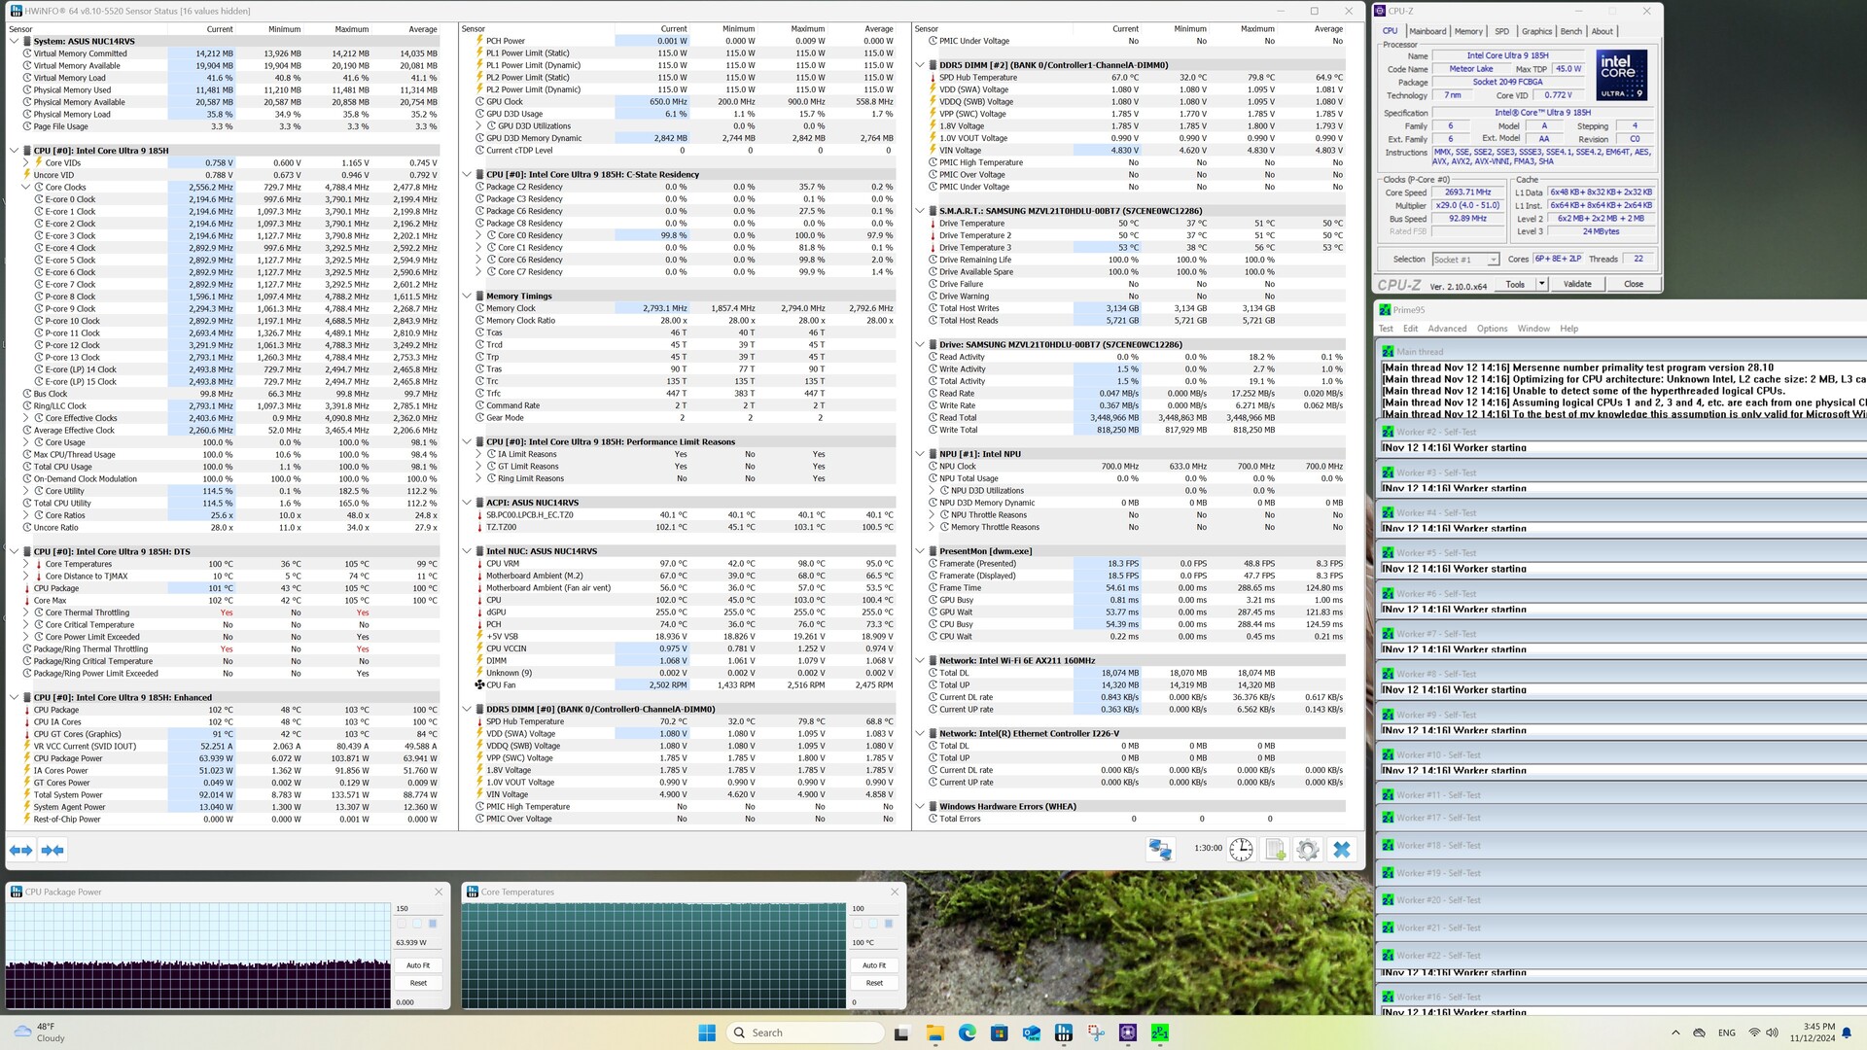
Task: Click the Tools button in CPU-Z
Action: pos(1515,284)
